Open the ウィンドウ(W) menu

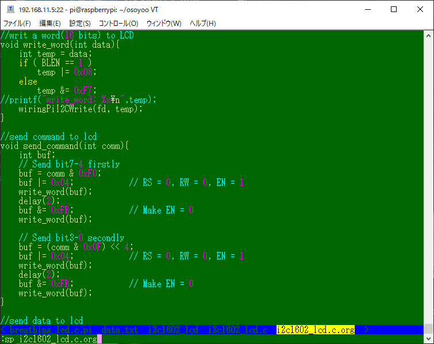tap(164, 23)
